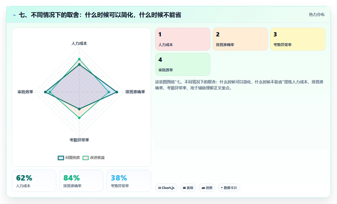This screenshot has height=204, width=337.
Task: Click the 62% 人力成本 stat card
Action: (34, 181)
